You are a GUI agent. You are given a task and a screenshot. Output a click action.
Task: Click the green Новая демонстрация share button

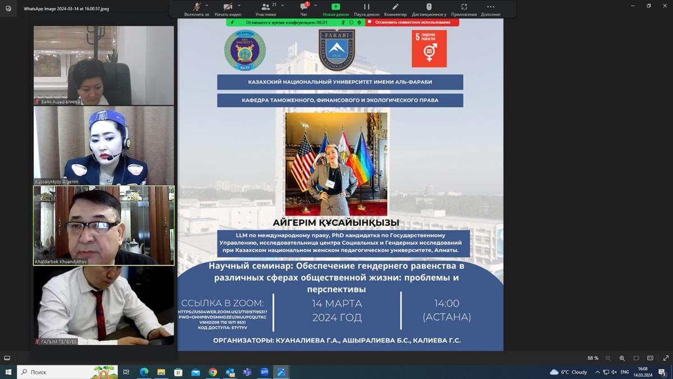[335, 9]
